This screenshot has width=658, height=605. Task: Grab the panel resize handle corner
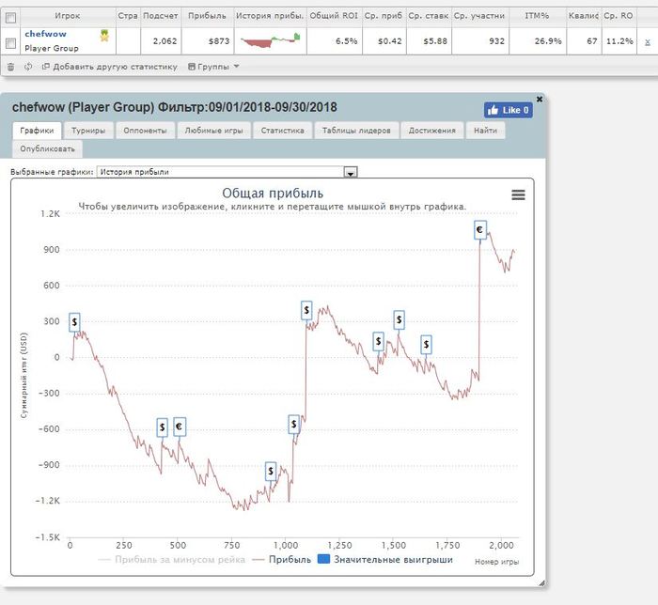pos(541,582)
